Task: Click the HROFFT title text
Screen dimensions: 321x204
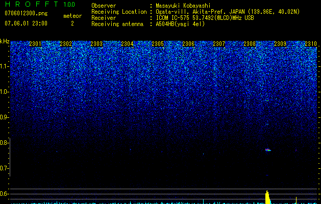Action: click(32, 4)
